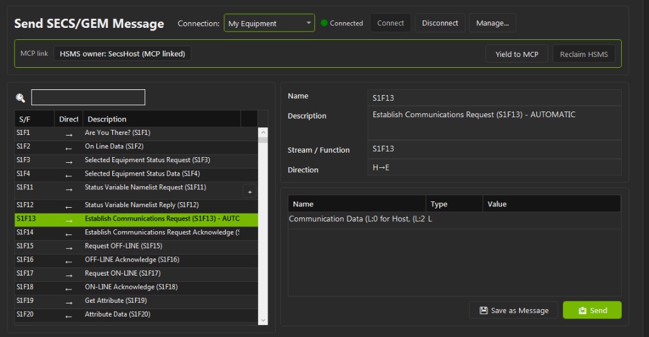Select S1F18 ON-LINE Acknowledge row
This screenshot has width=649, height=337.
tap(136, 288)
